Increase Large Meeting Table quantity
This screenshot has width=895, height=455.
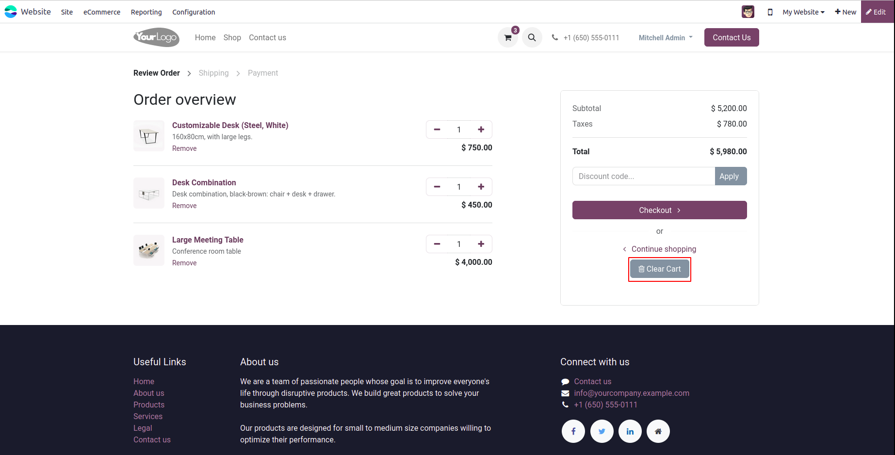click(481, 244)
